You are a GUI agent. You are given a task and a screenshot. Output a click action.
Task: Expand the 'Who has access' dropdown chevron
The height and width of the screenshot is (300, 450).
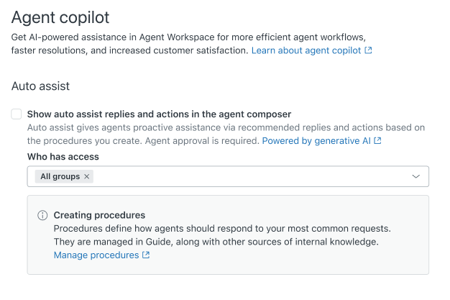415,176
